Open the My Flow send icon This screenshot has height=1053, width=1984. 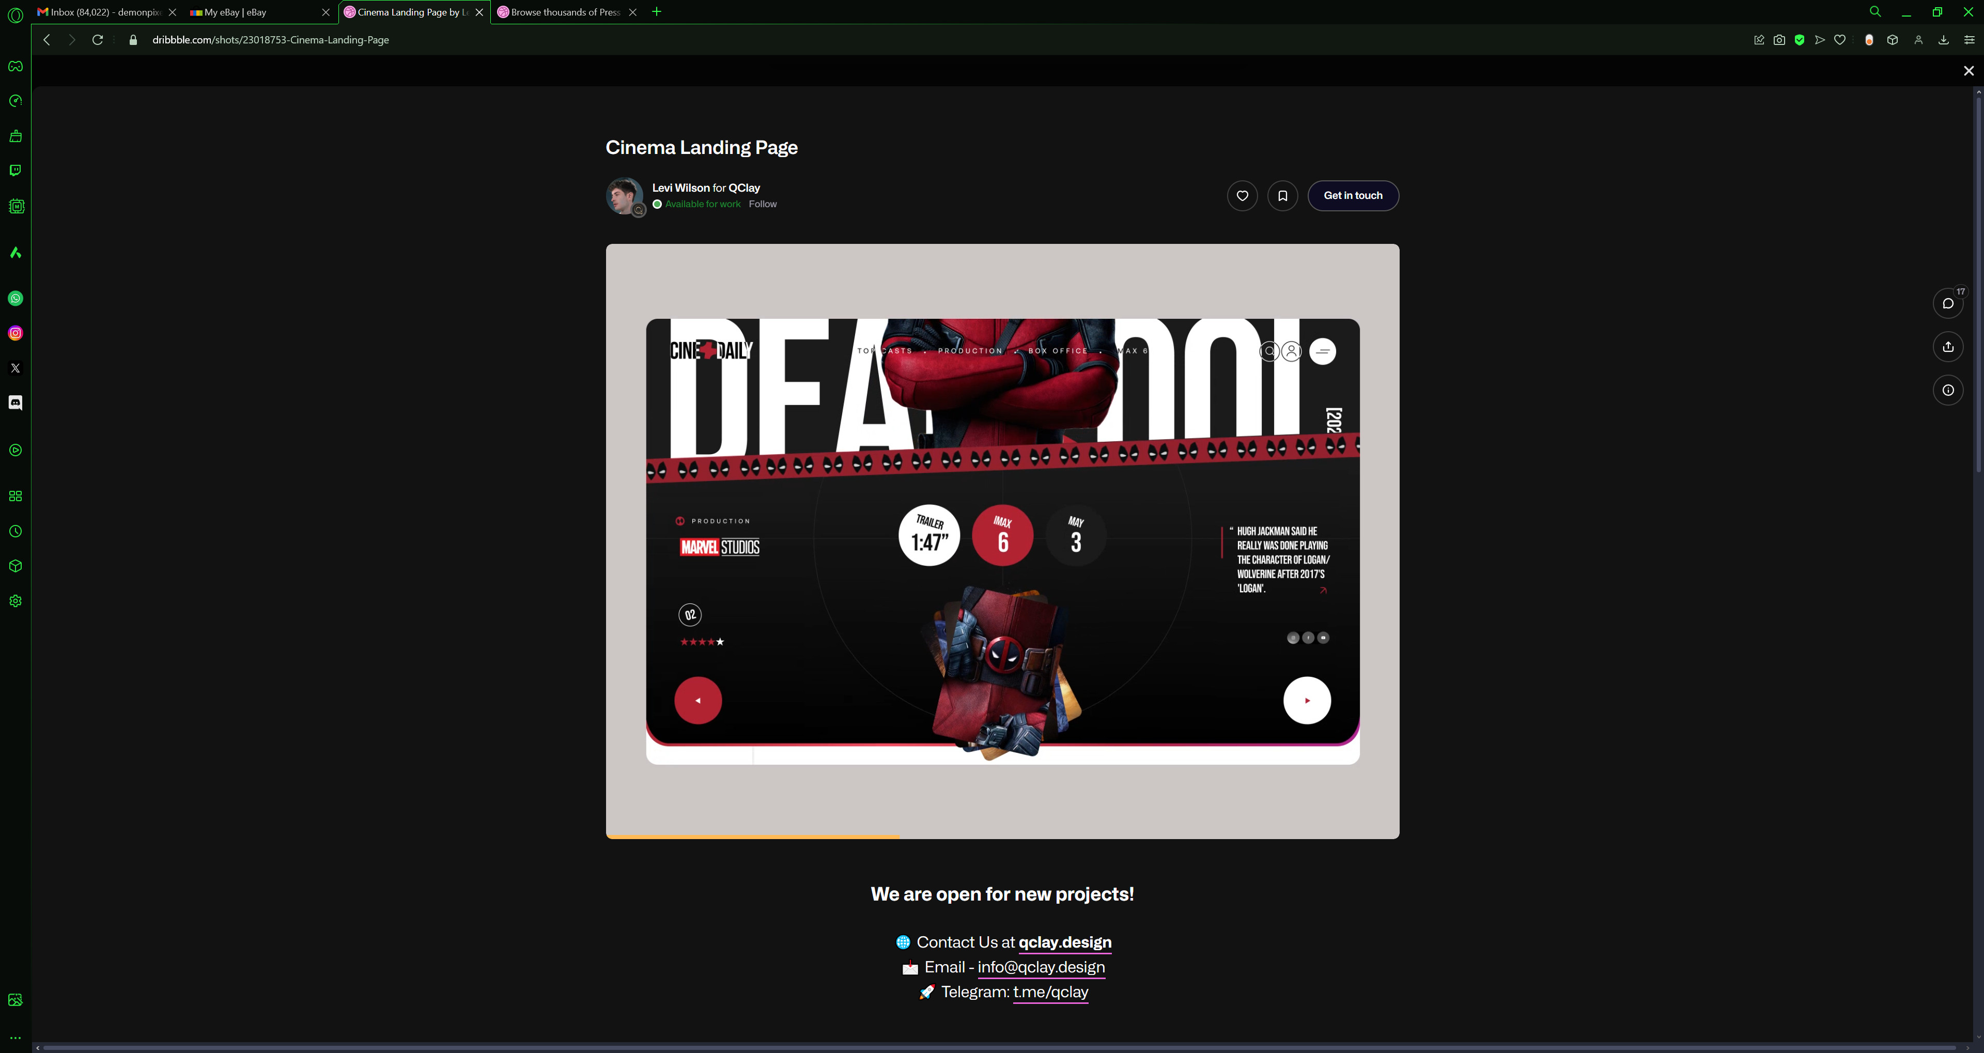1820,40
